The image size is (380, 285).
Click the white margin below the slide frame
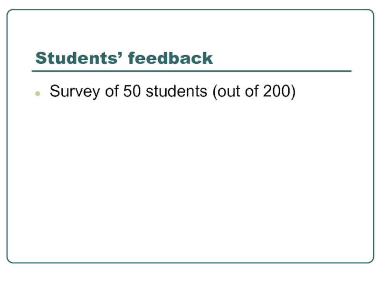[190, 275]
